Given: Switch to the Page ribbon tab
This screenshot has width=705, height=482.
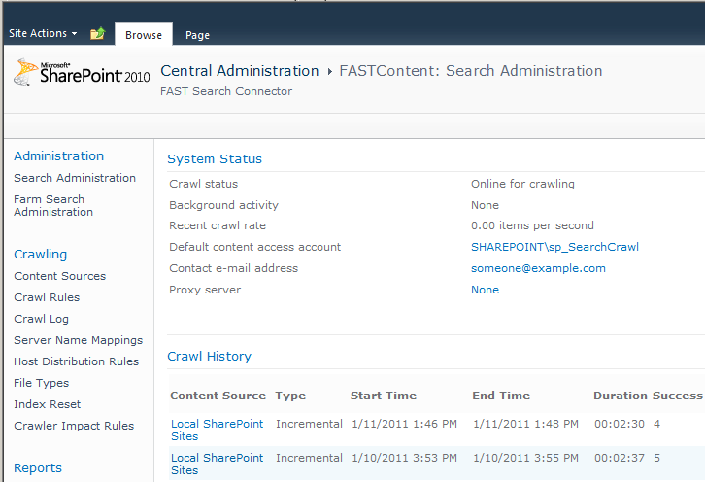Looking at the screenshot, I should click(x=197, y=35).
